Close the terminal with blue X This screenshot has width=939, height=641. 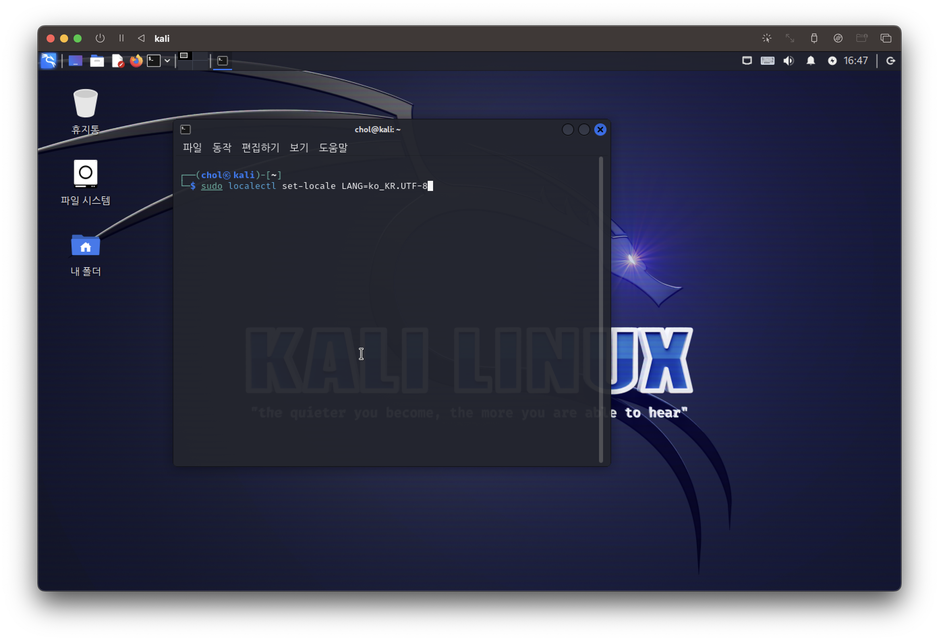[600, 130]
